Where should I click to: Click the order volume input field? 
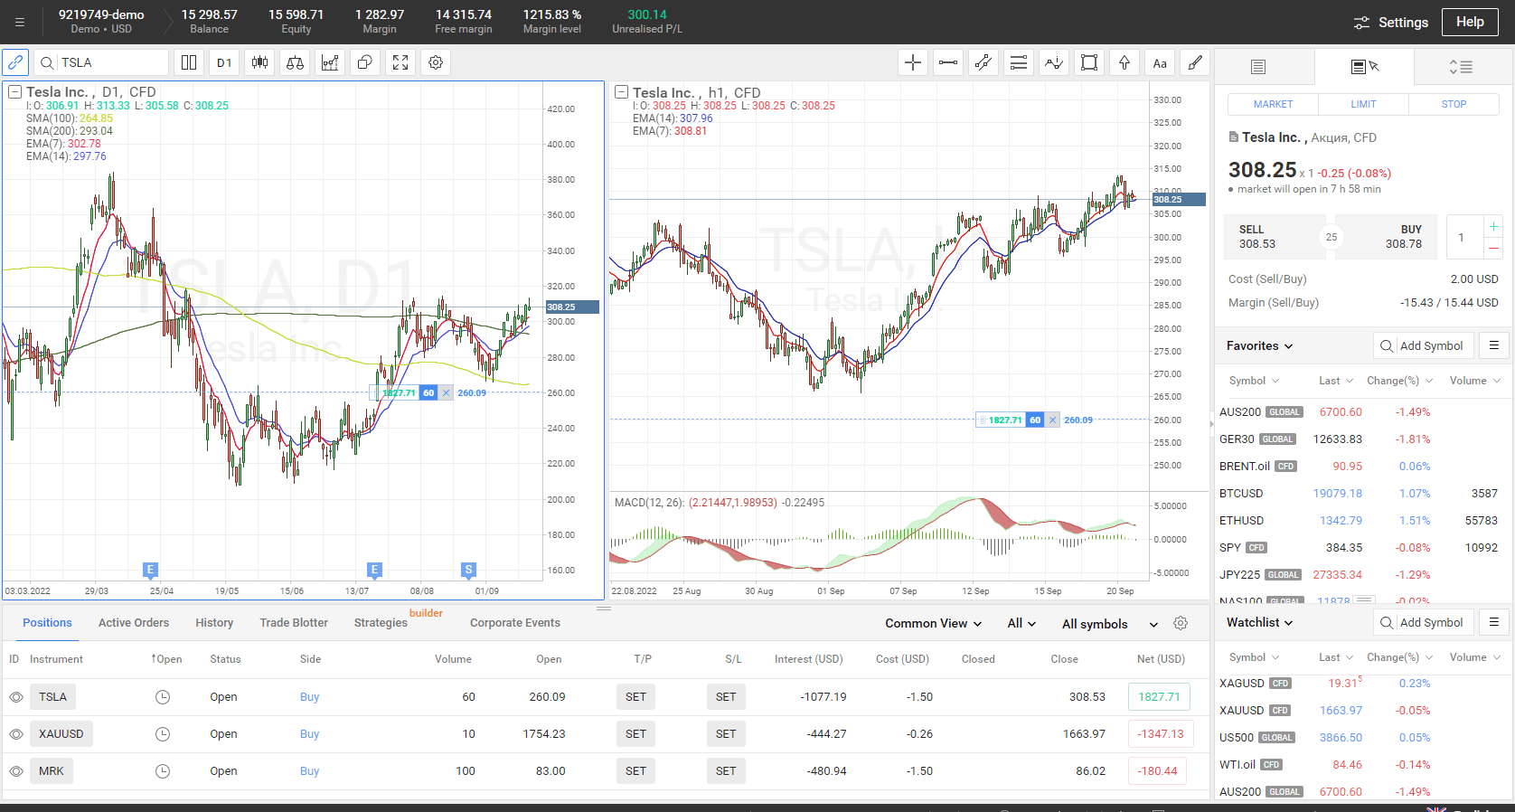[x=1464, y=237]
